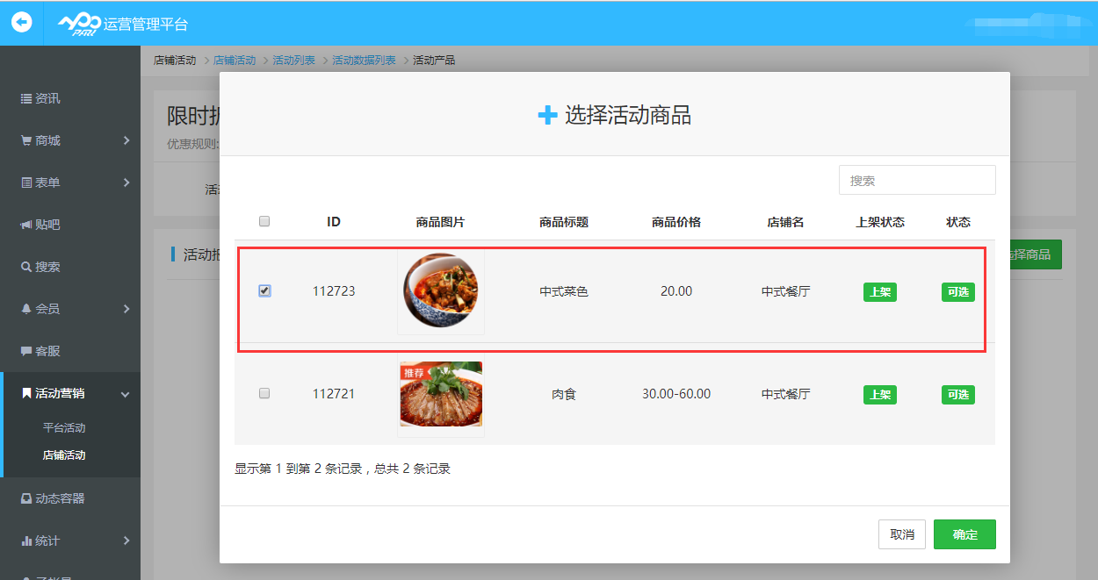Click the 搜索 search input field
The image size is (1098, 580).
click(917, 180)
